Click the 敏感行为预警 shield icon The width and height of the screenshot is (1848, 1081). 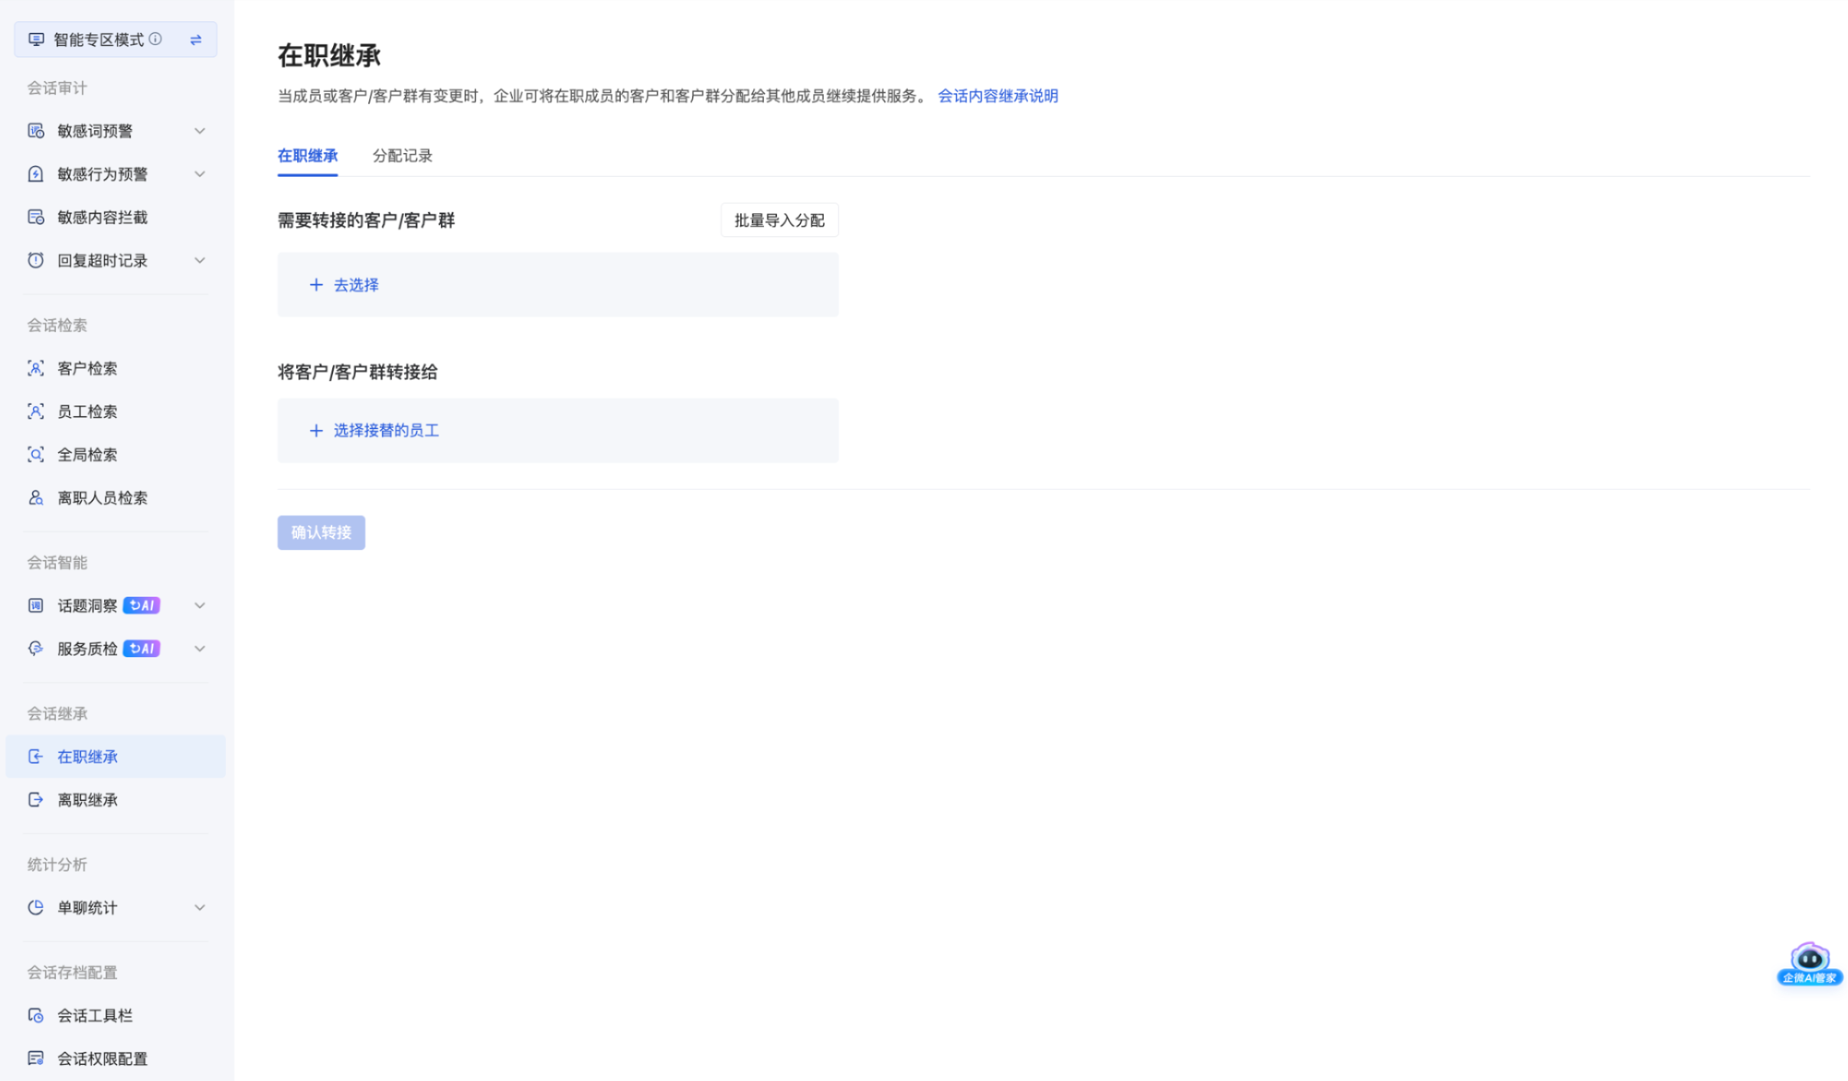(36, 174)
